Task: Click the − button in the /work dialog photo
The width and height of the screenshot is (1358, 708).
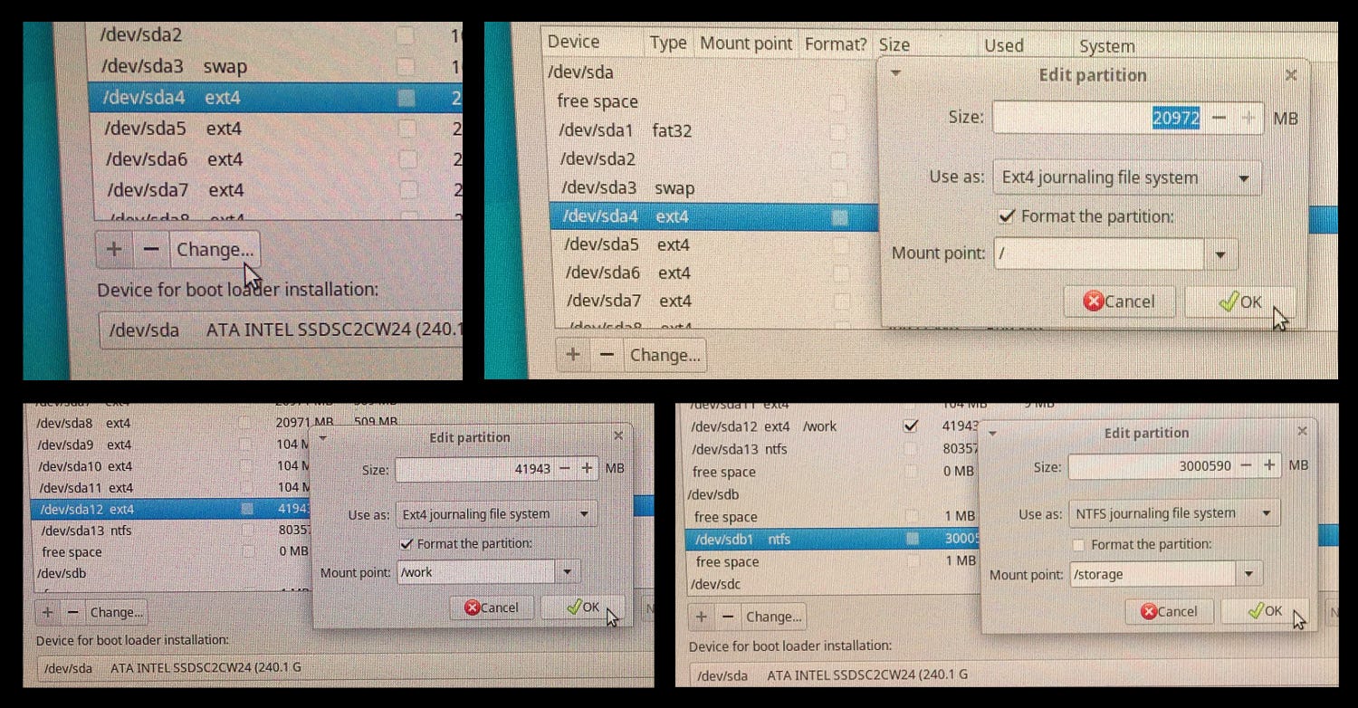Action: pos(73,612)
